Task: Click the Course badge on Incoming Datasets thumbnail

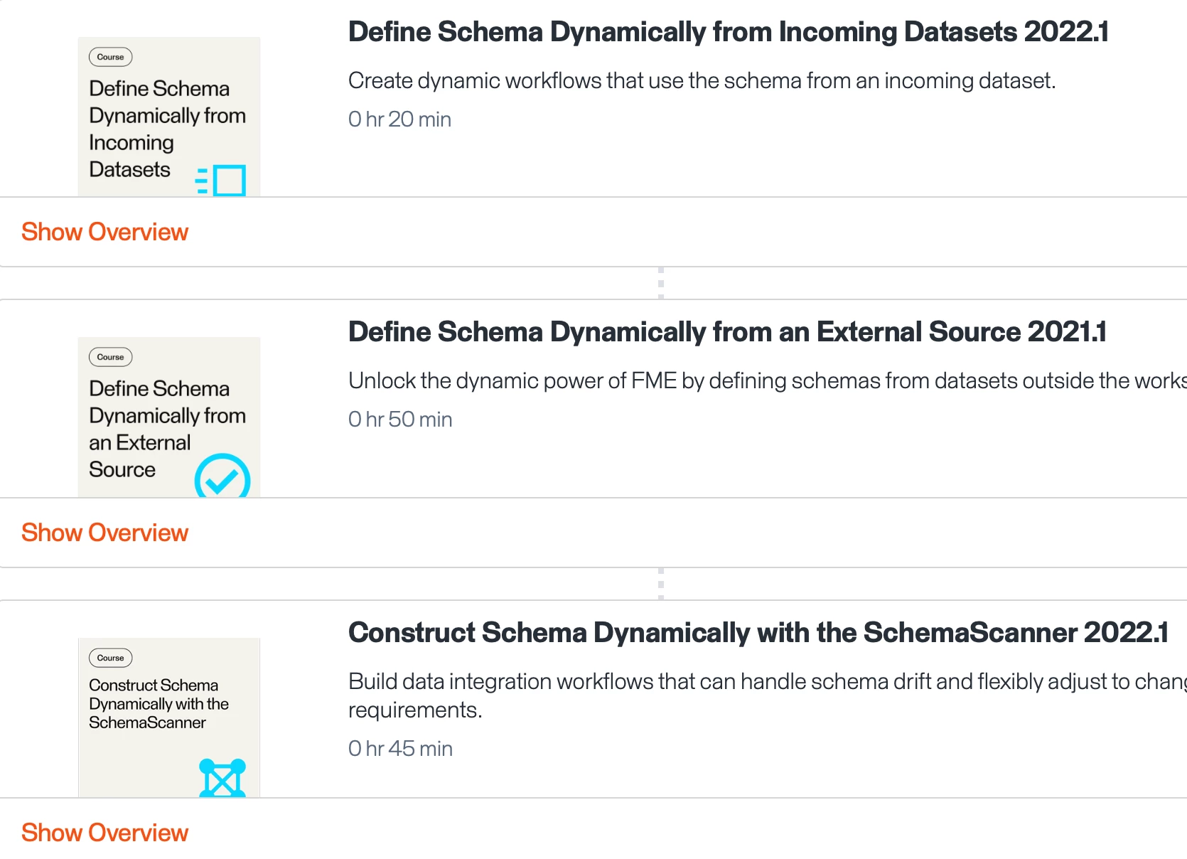Action: pyautogui.click(x=110, y=57)
